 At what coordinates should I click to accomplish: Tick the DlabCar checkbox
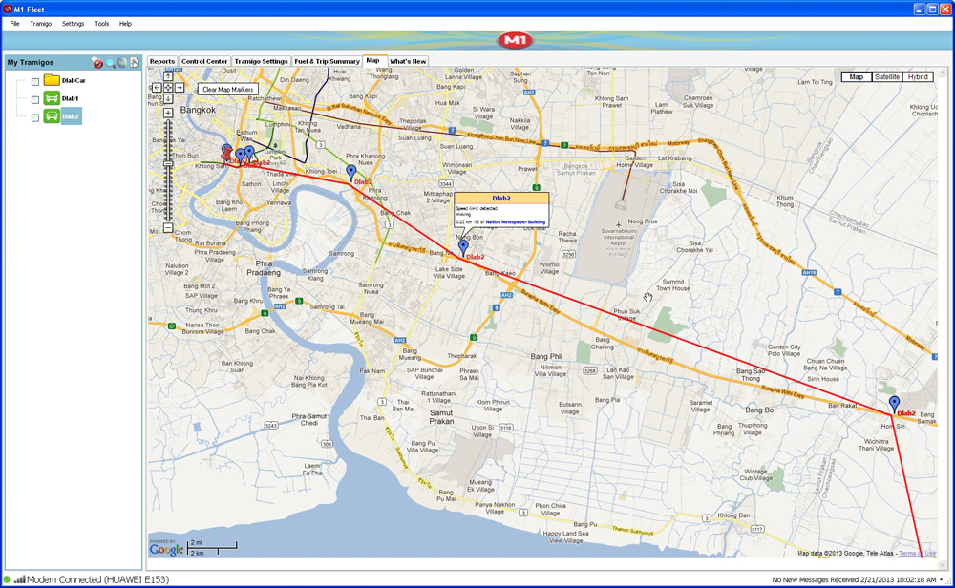(35, 81)
